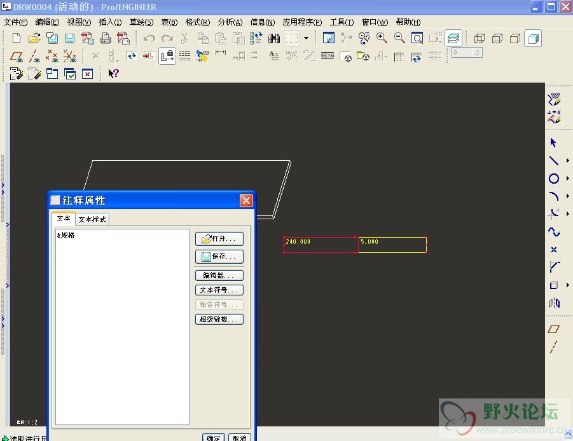Screen dimensions: 573x441
Task: Expand the circle tool flyout arrow
Action: tap(567, 179)
